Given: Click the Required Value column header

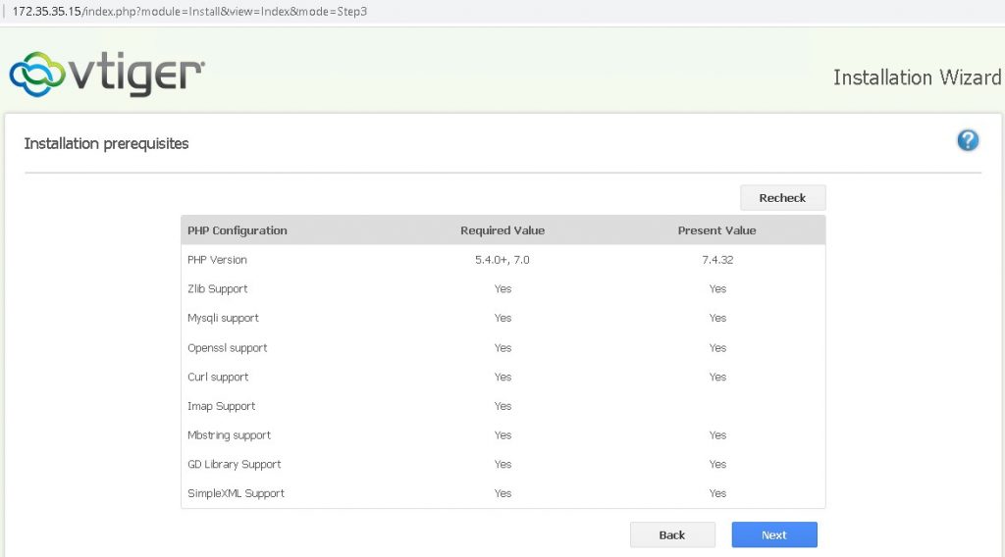Looking at the screenshot, I should click(x=502, y=230).
